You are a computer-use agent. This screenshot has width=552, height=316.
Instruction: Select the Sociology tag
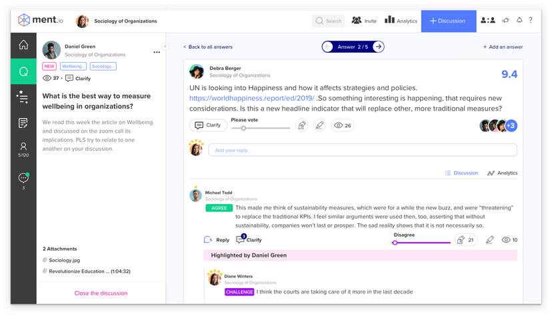pyautogui.click(x=103, y=66)
